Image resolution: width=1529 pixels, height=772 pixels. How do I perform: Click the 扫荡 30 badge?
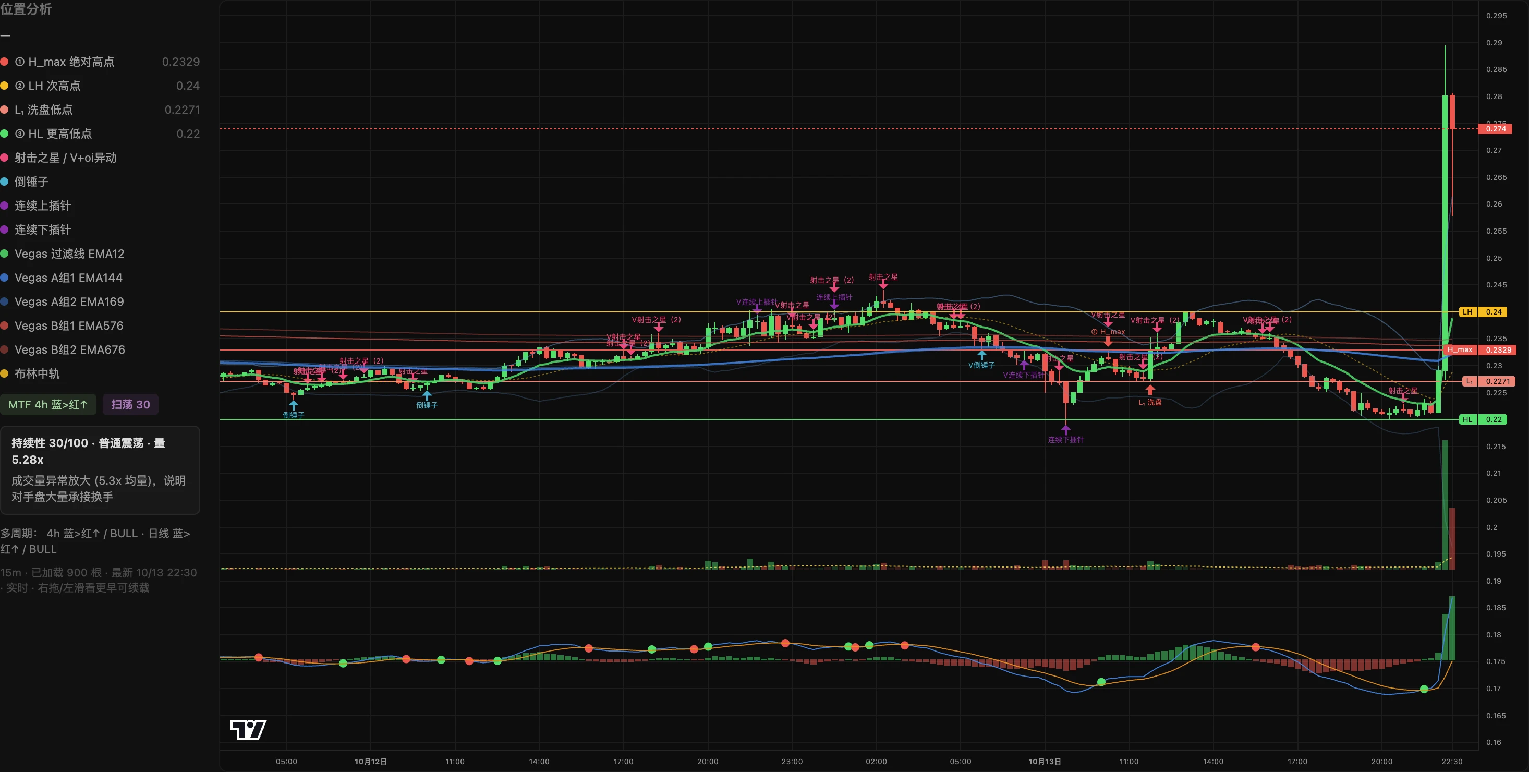coord(130,404)
